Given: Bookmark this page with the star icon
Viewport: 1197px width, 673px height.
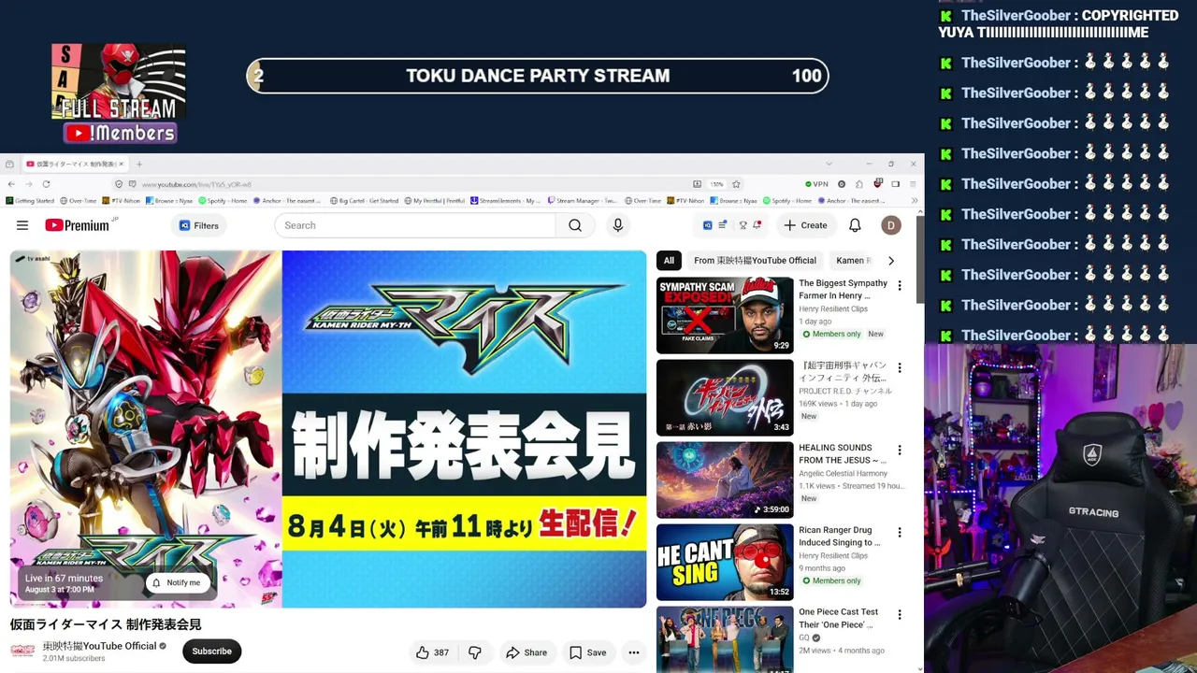Looking at the screenshot, I should (736, 184).
